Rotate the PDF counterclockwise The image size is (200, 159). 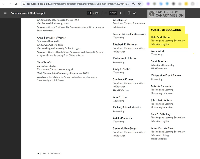coord(135,13)
